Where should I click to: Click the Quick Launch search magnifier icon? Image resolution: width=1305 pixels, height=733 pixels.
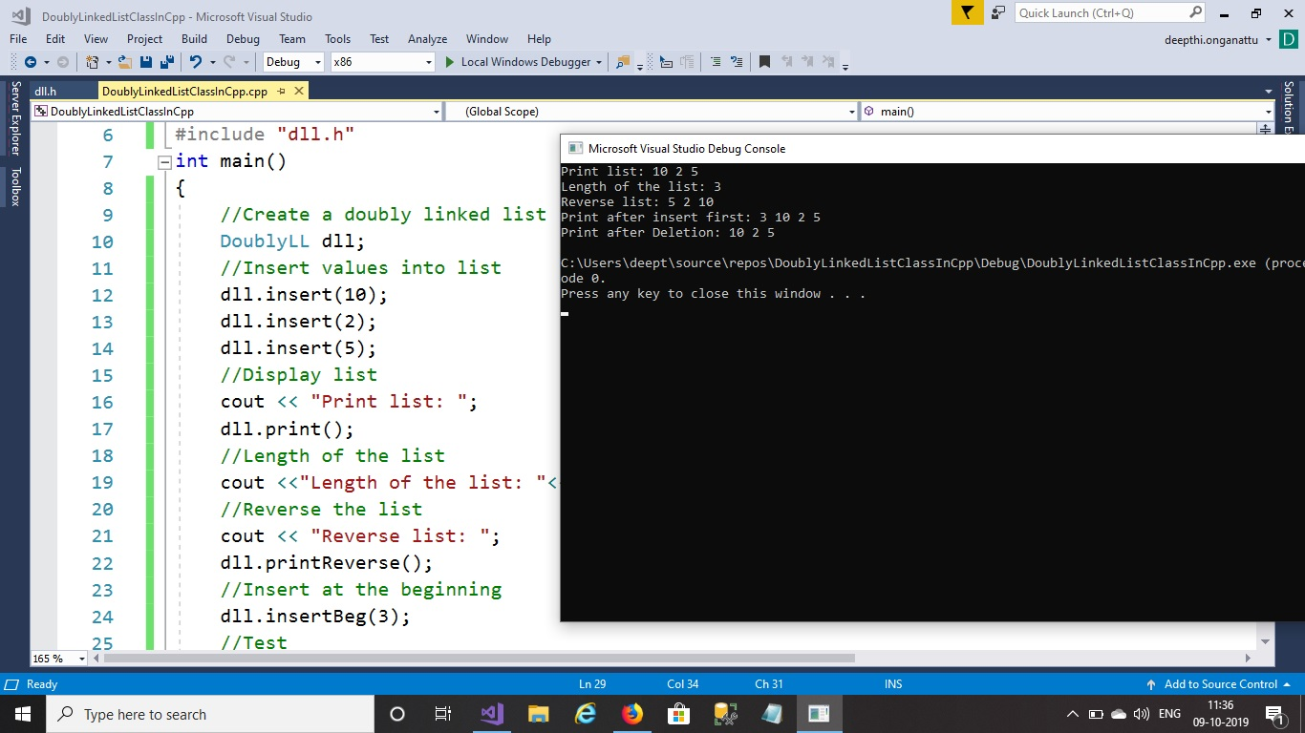[1196, 12]
